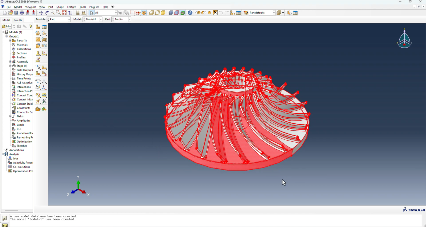The image size is (426, 227).
Task: Save the model database via floppy icon
Action: 16,13
